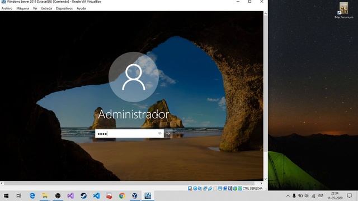Click the keyboard capture indicator beside CTRL DERECHA

click(240, 189)
